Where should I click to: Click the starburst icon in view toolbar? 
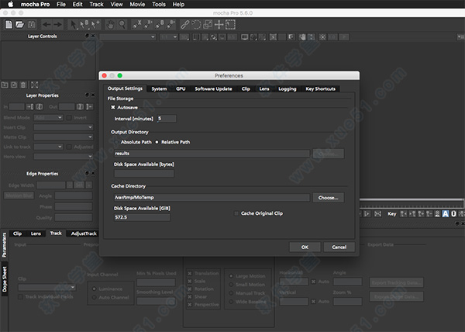tap(322, 37)
